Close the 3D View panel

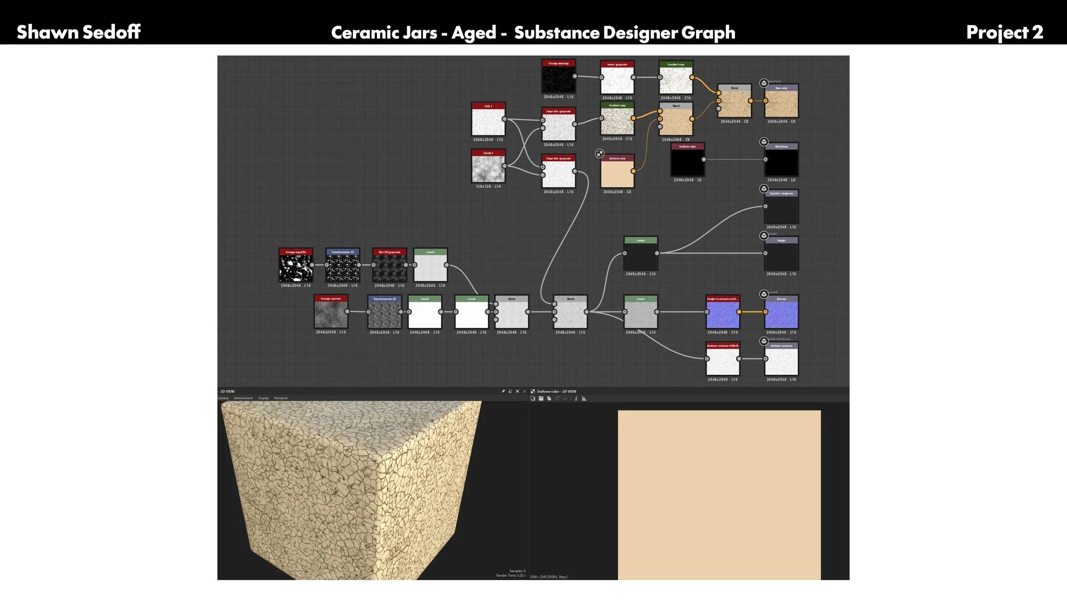[x=525, y=391]
